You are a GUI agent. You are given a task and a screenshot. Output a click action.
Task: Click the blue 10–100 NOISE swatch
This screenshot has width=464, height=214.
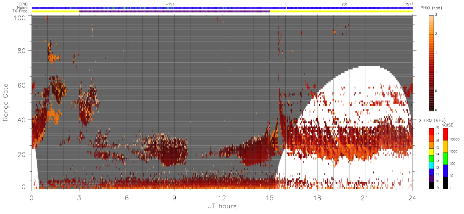[446, 171]
